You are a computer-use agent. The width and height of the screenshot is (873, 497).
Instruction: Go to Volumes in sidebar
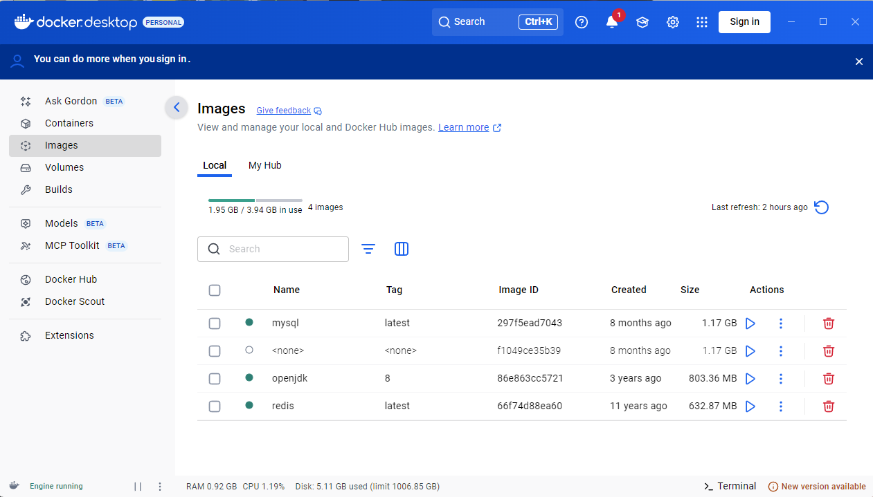click(85, 167)
